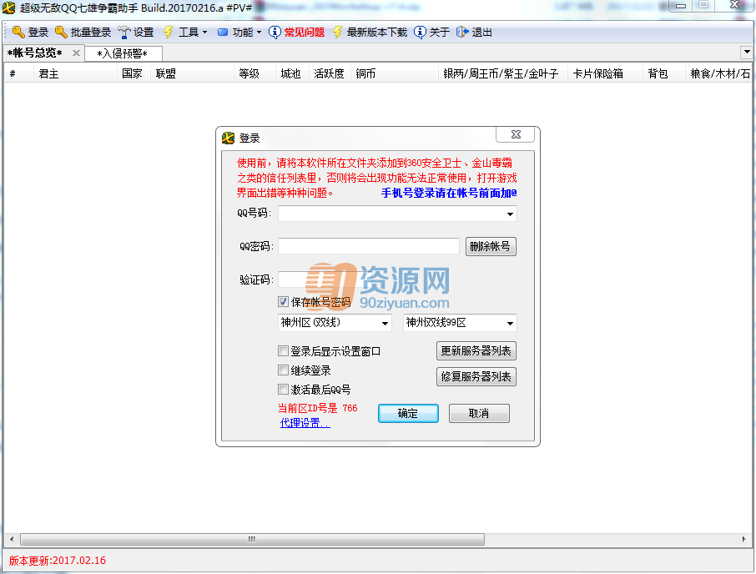Check the 继续登录 option
756x574 pixels.
284,370
